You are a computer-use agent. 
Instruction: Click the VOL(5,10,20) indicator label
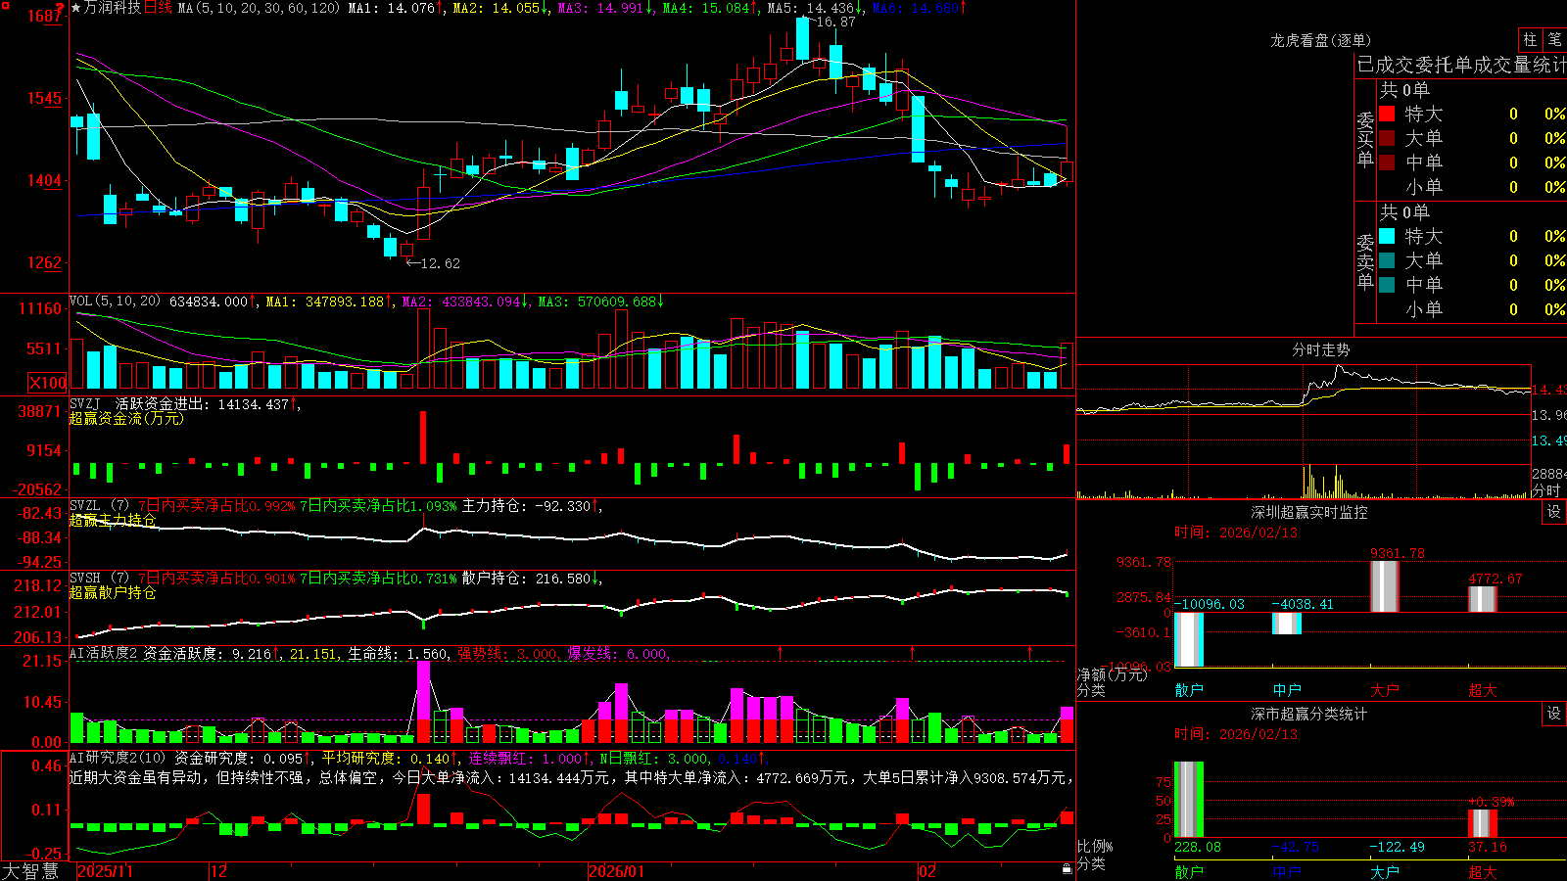[x=115, y=301]
